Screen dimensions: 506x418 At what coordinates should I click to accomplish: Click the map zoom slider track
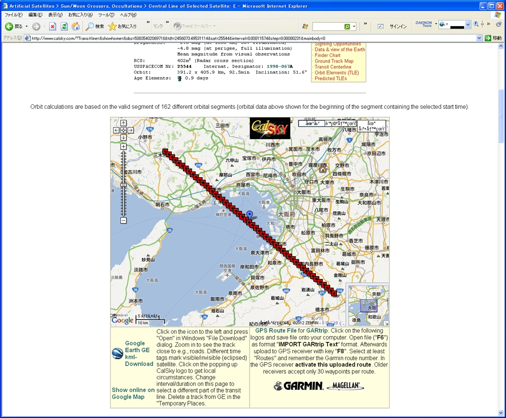click(x=124, y=184)
